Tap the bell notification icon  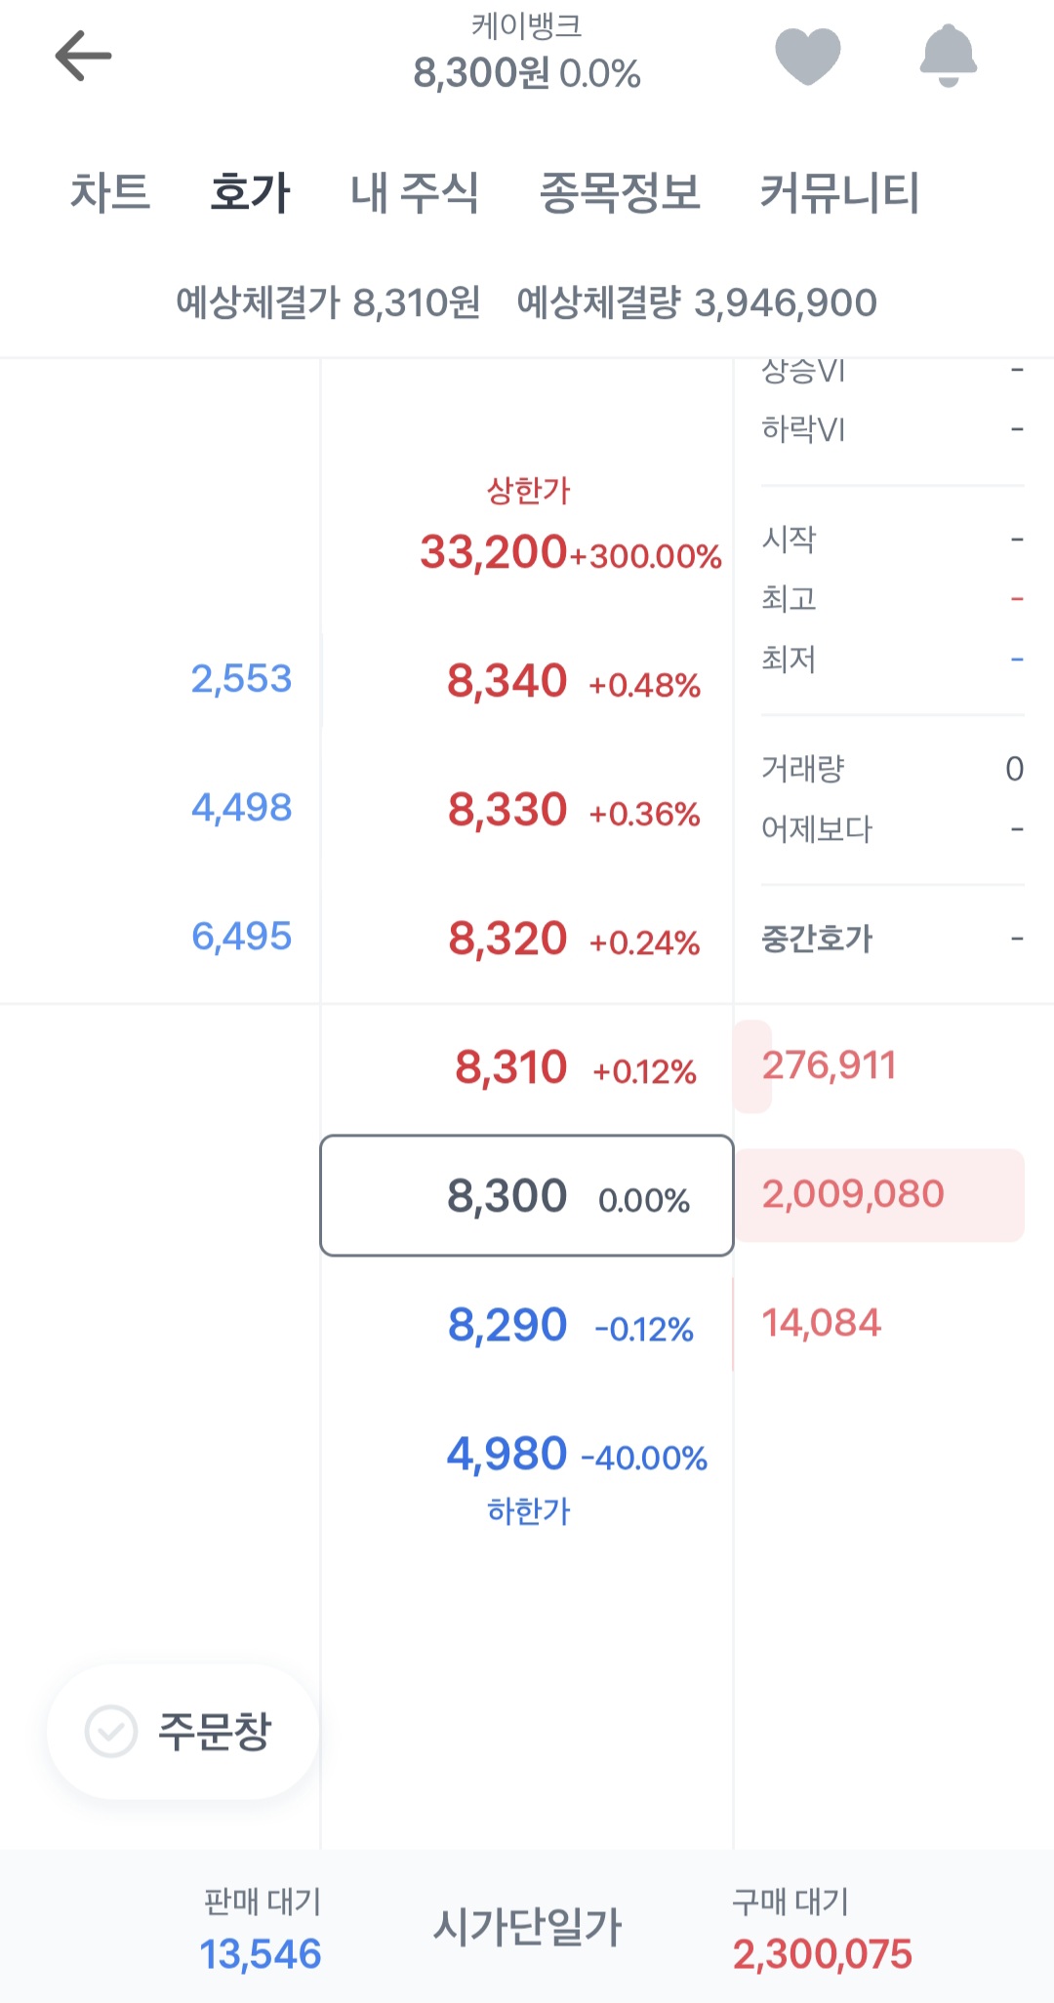pos(948,56)
